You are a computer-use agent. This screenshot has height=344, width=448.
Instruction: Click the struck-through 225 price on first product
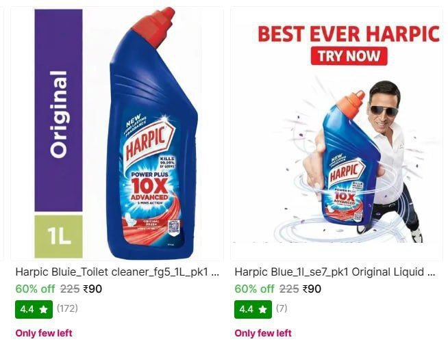coord(70,289)
